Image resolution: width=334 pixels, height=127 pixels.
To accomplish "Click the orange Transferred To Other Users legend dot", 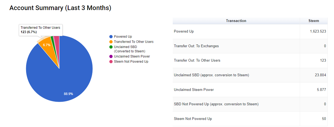I will [111, 42].
